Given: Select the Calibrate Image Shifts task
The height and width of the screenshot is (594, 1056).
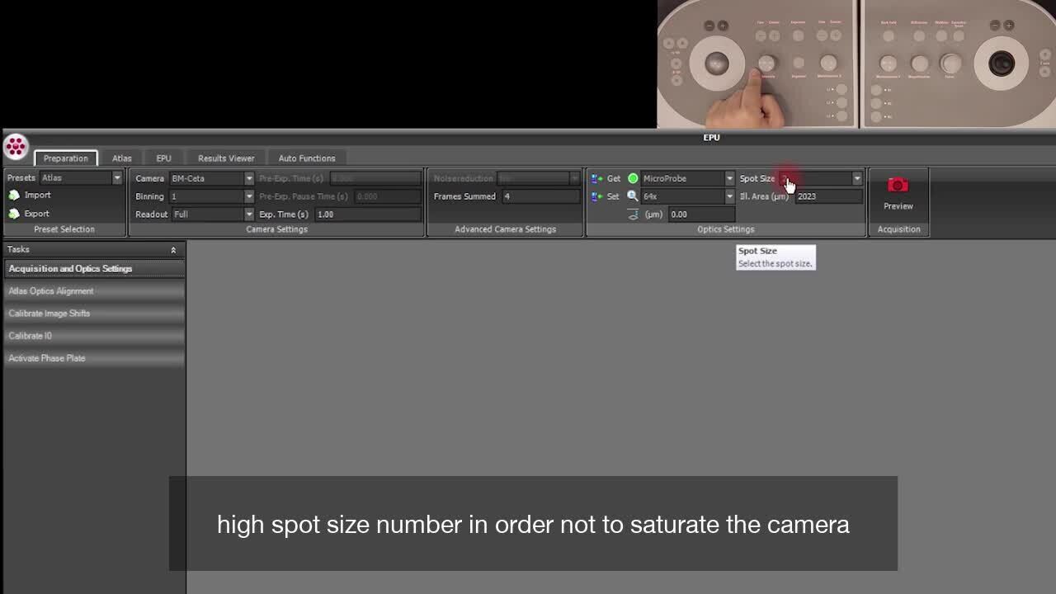Looking at the screenshot, I should tap(49, 313).
